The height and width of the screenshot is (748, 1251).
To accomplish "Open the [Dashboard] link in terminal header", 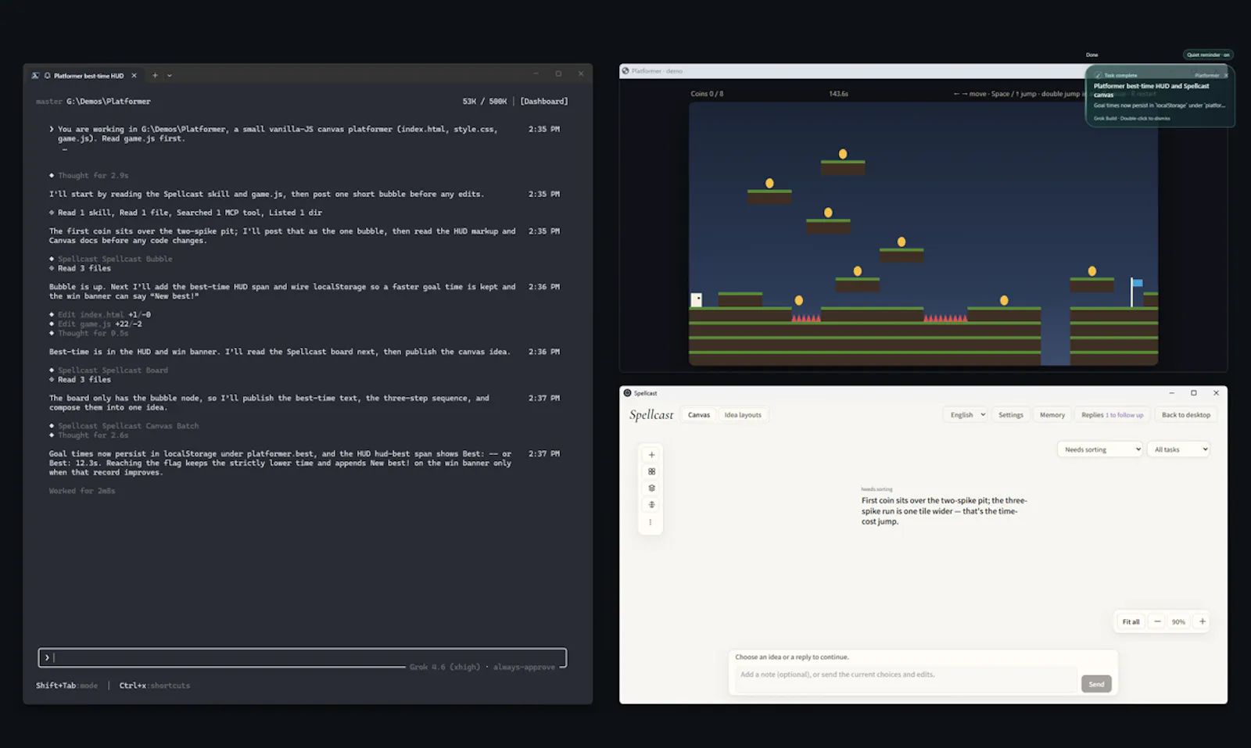I will tap(544, 102).
